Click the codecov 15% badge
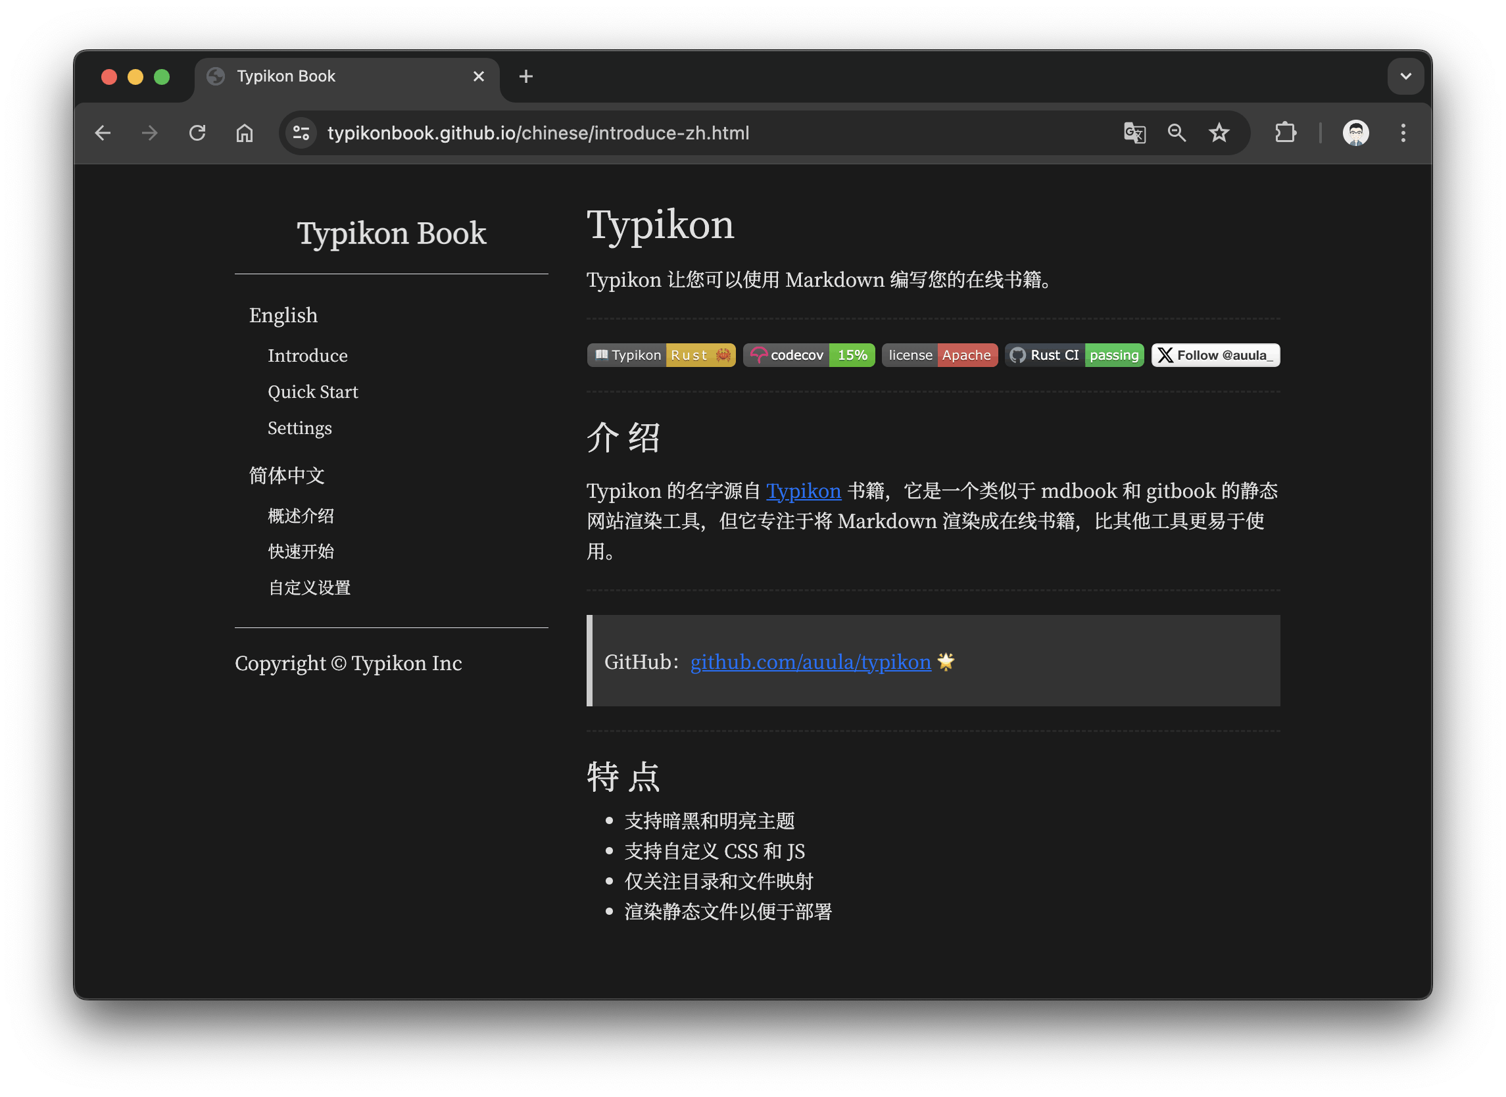The height and width of the screenshot is (1097, 1506). click(x=808, y=355)
